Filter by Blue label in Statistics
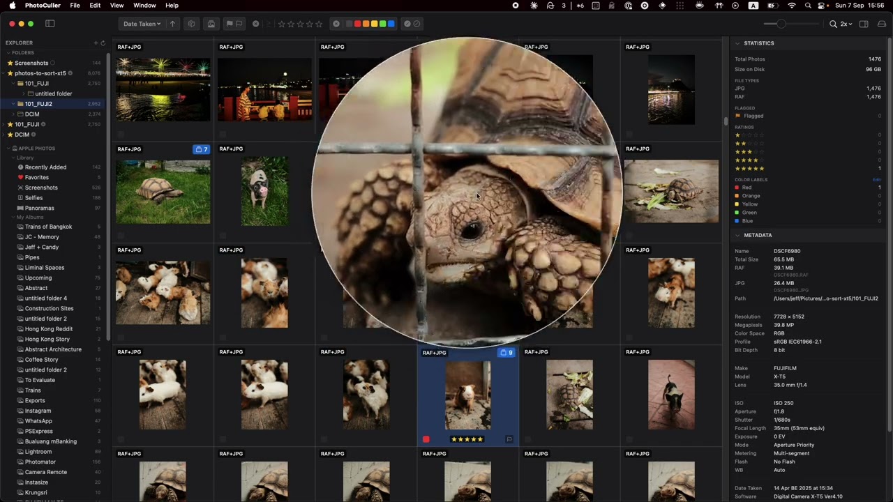The height and width of the screenshot is (502, 893). 808,221
